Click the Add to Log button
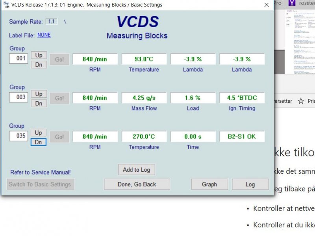 pos(136,170)
